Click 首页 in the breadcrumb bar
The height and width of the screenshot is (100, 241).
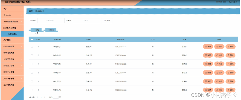[31, 11]
